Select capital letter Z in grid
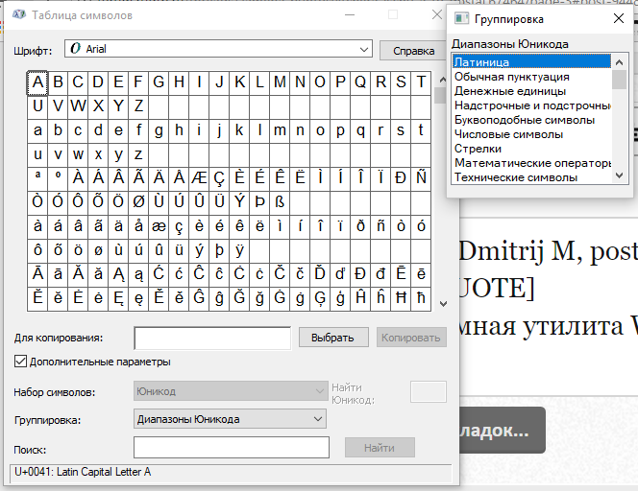 click(138, 106)
